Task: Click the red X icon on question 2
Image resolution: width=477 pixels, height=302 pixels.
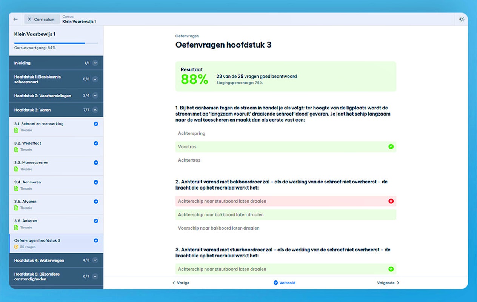Action: coord(391,201)
